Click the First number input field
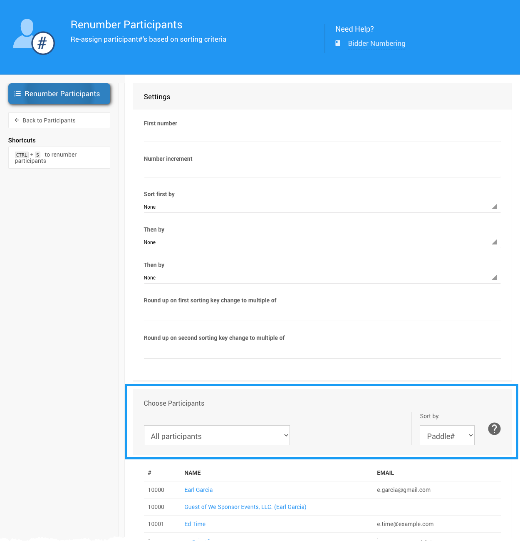This screenshot has height=551, width=520. click(x=322, y=135)
